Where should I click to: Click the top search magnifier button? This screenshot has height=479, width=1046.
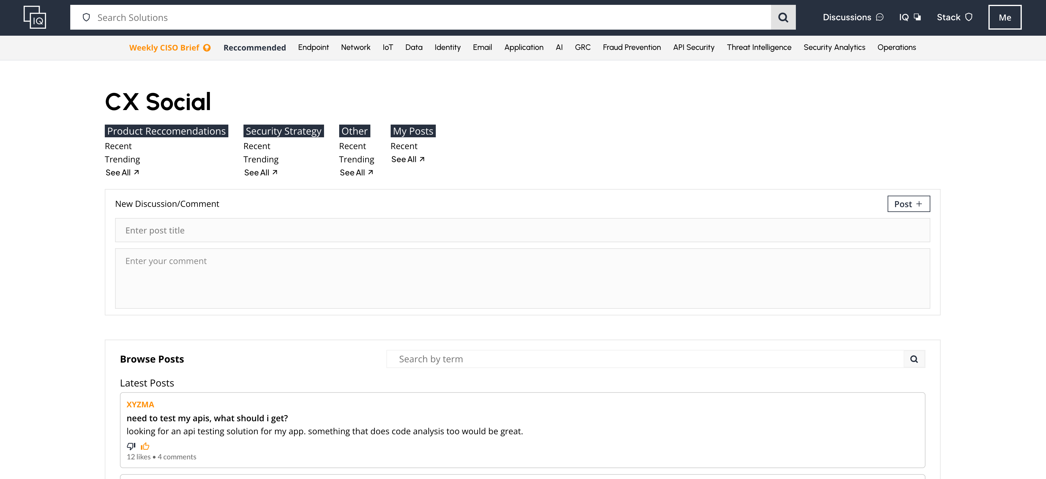pos(783,18)
